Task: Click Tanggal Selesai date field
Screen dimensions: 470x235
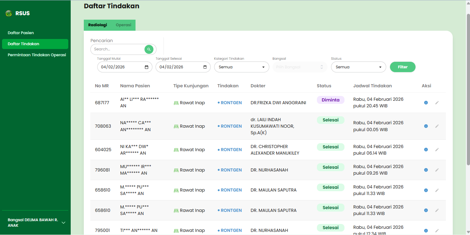Action: click(x=183, y=67)
